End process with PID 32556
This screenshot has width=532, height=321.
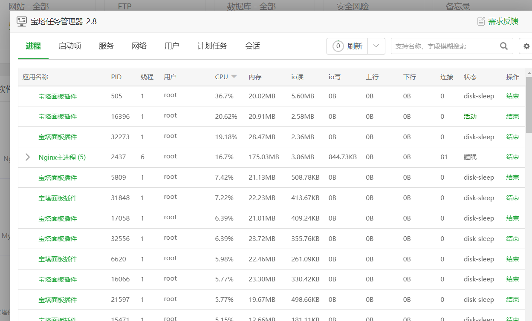pyautogui.click(x=513, y=239)
